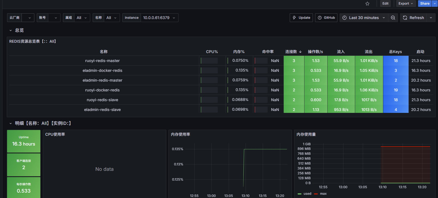Open the Export menu
The image size is (438, 198).
pos(405,4)
